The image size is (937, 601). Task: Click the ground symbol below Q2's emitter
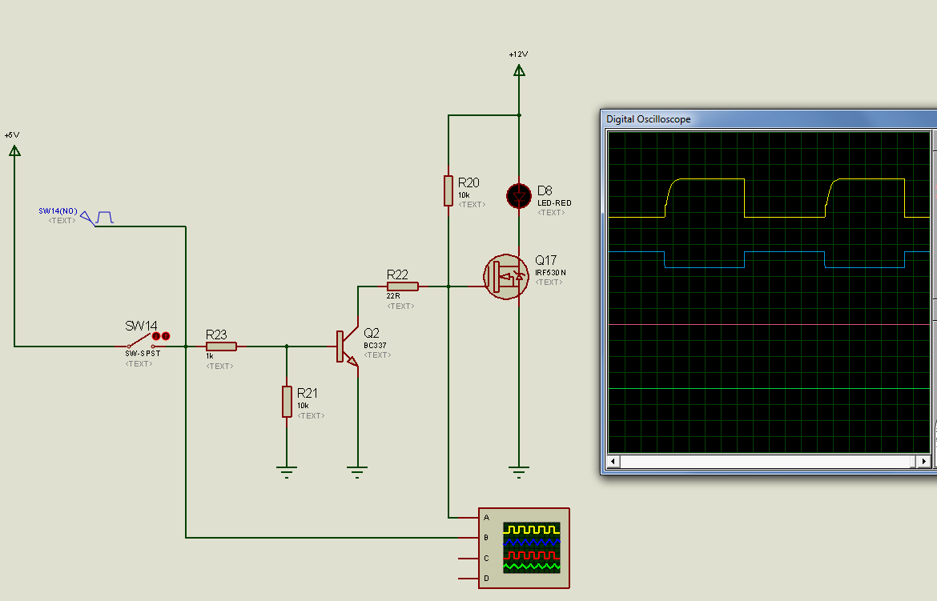click(x=357, y=470)
